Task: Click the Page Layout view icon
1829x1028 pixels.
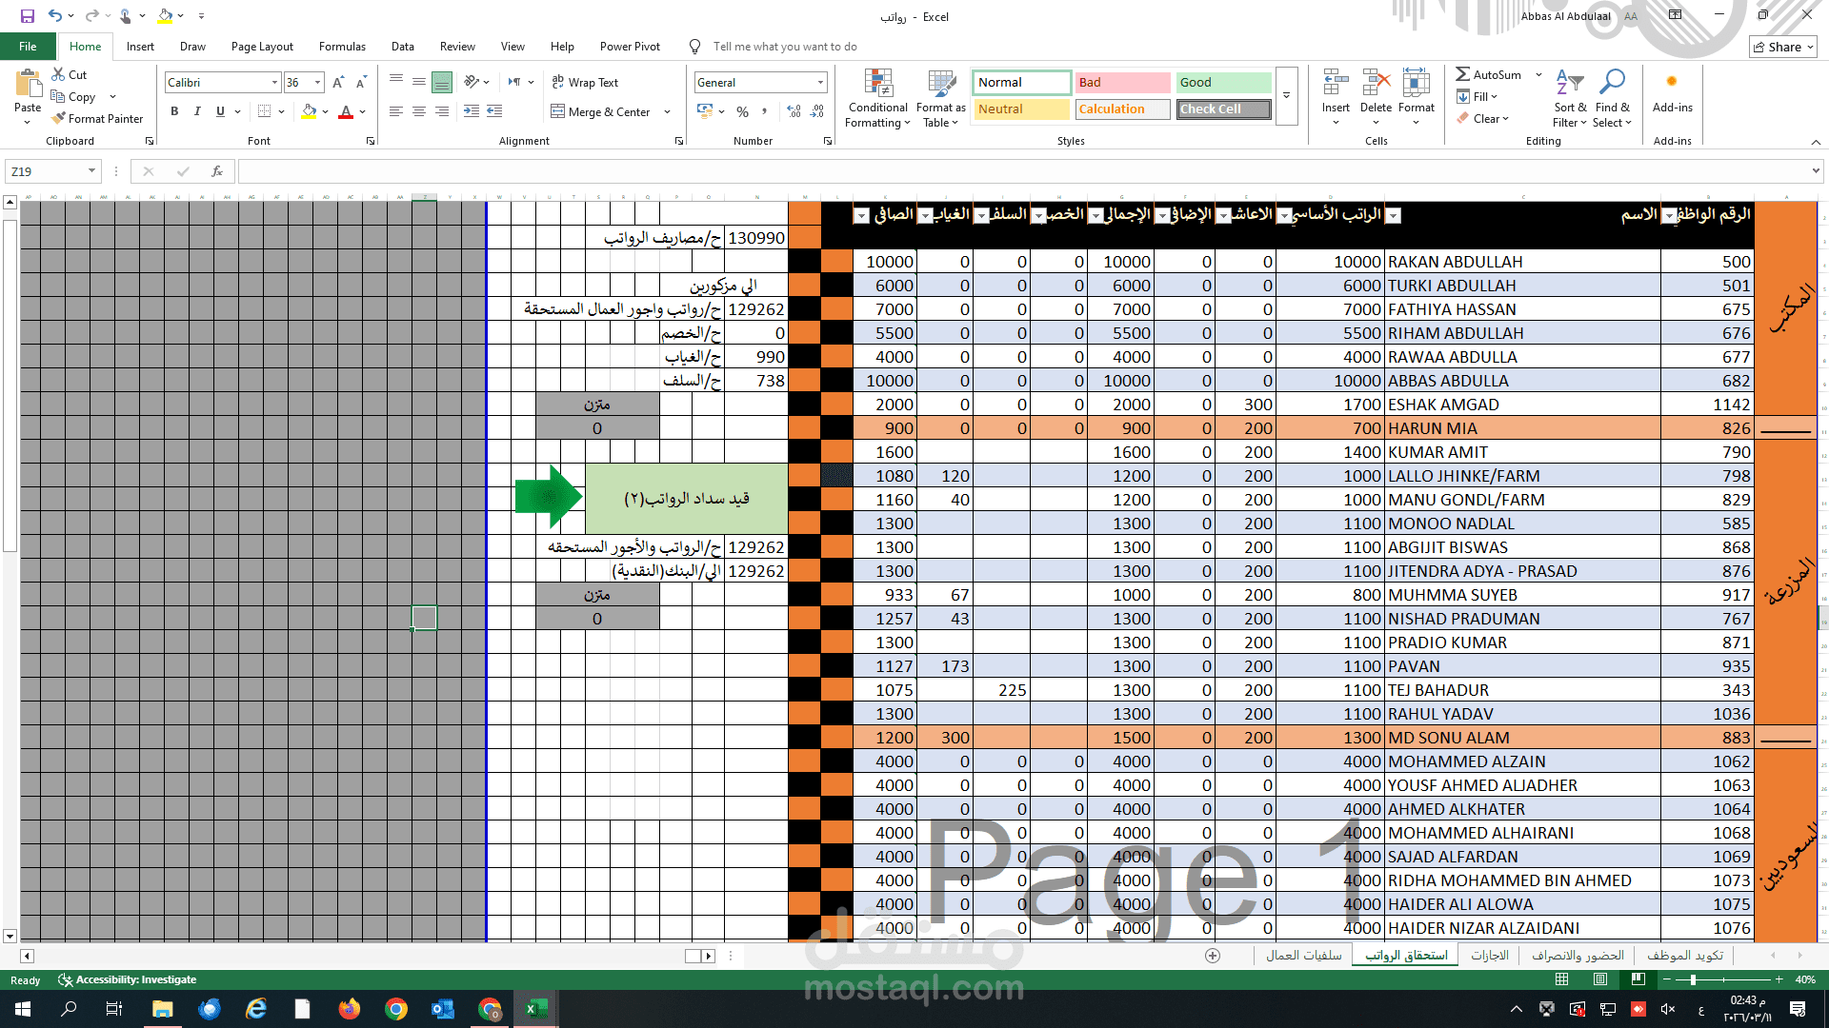Action: pyautogui.click(x=1600, y=979)
